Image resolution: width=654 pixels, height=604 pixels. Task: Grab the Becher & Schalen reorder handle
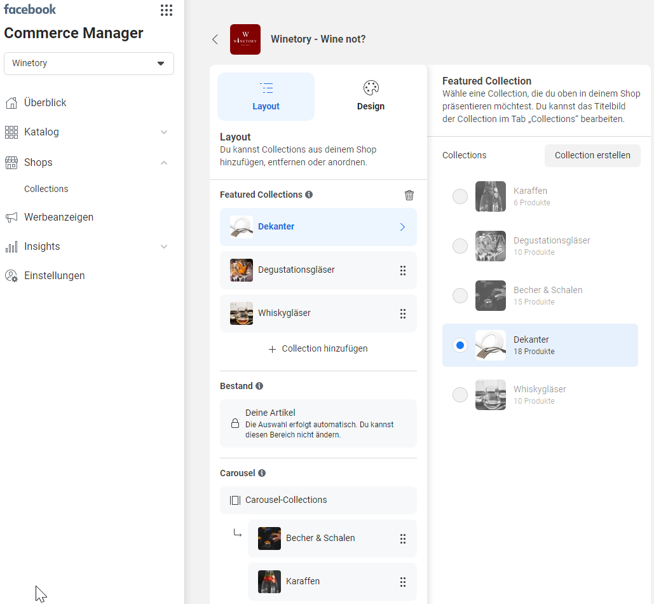[x=403, y=539]
